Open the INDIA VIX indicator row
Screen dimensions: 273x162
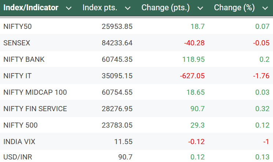(x=19, y=142)
